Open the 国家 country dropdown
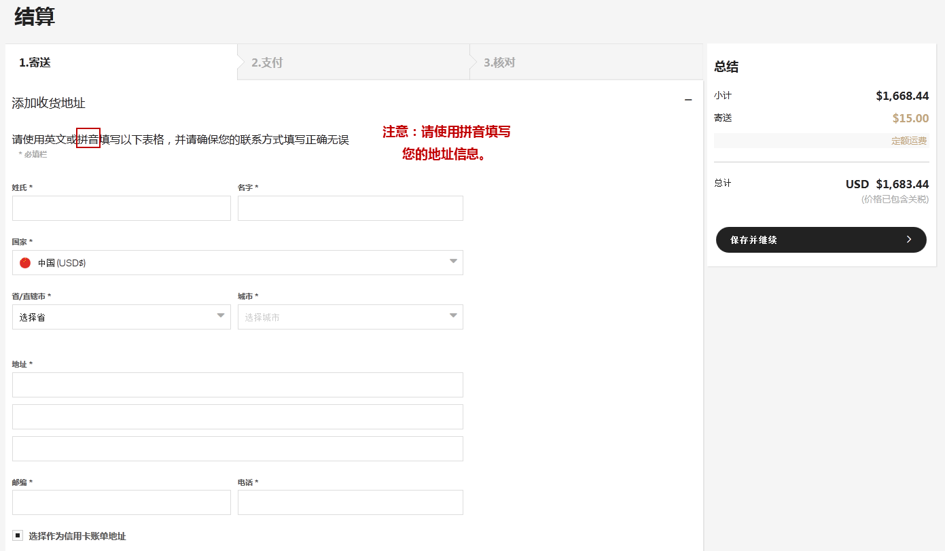Viewport: 945px width, 551px height. pyautogui.click(x=238, y=262)
